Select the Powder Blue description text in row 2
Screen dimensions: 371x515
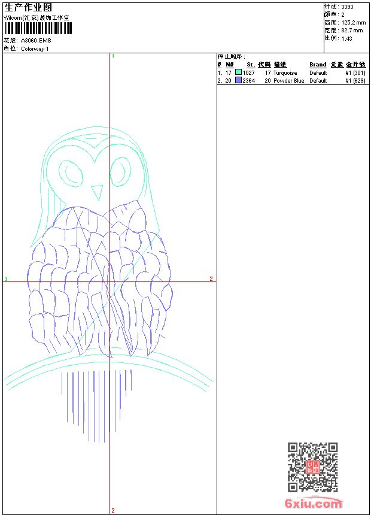(x=289, y=81)
